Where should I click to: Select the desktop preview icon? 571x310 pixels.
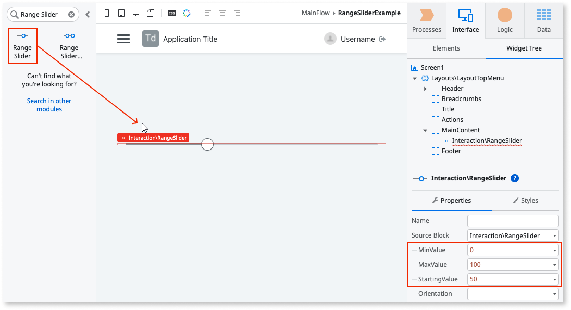[136, 13]
